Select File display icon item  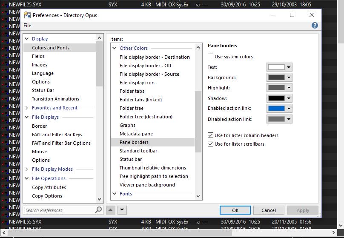137,83
